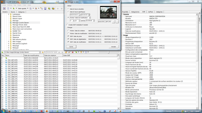Toggle 'Create EXIF metadata if needed' checkbox
Image resolution: width=202 pixels, height=113 pixels.
click(67, 25)
